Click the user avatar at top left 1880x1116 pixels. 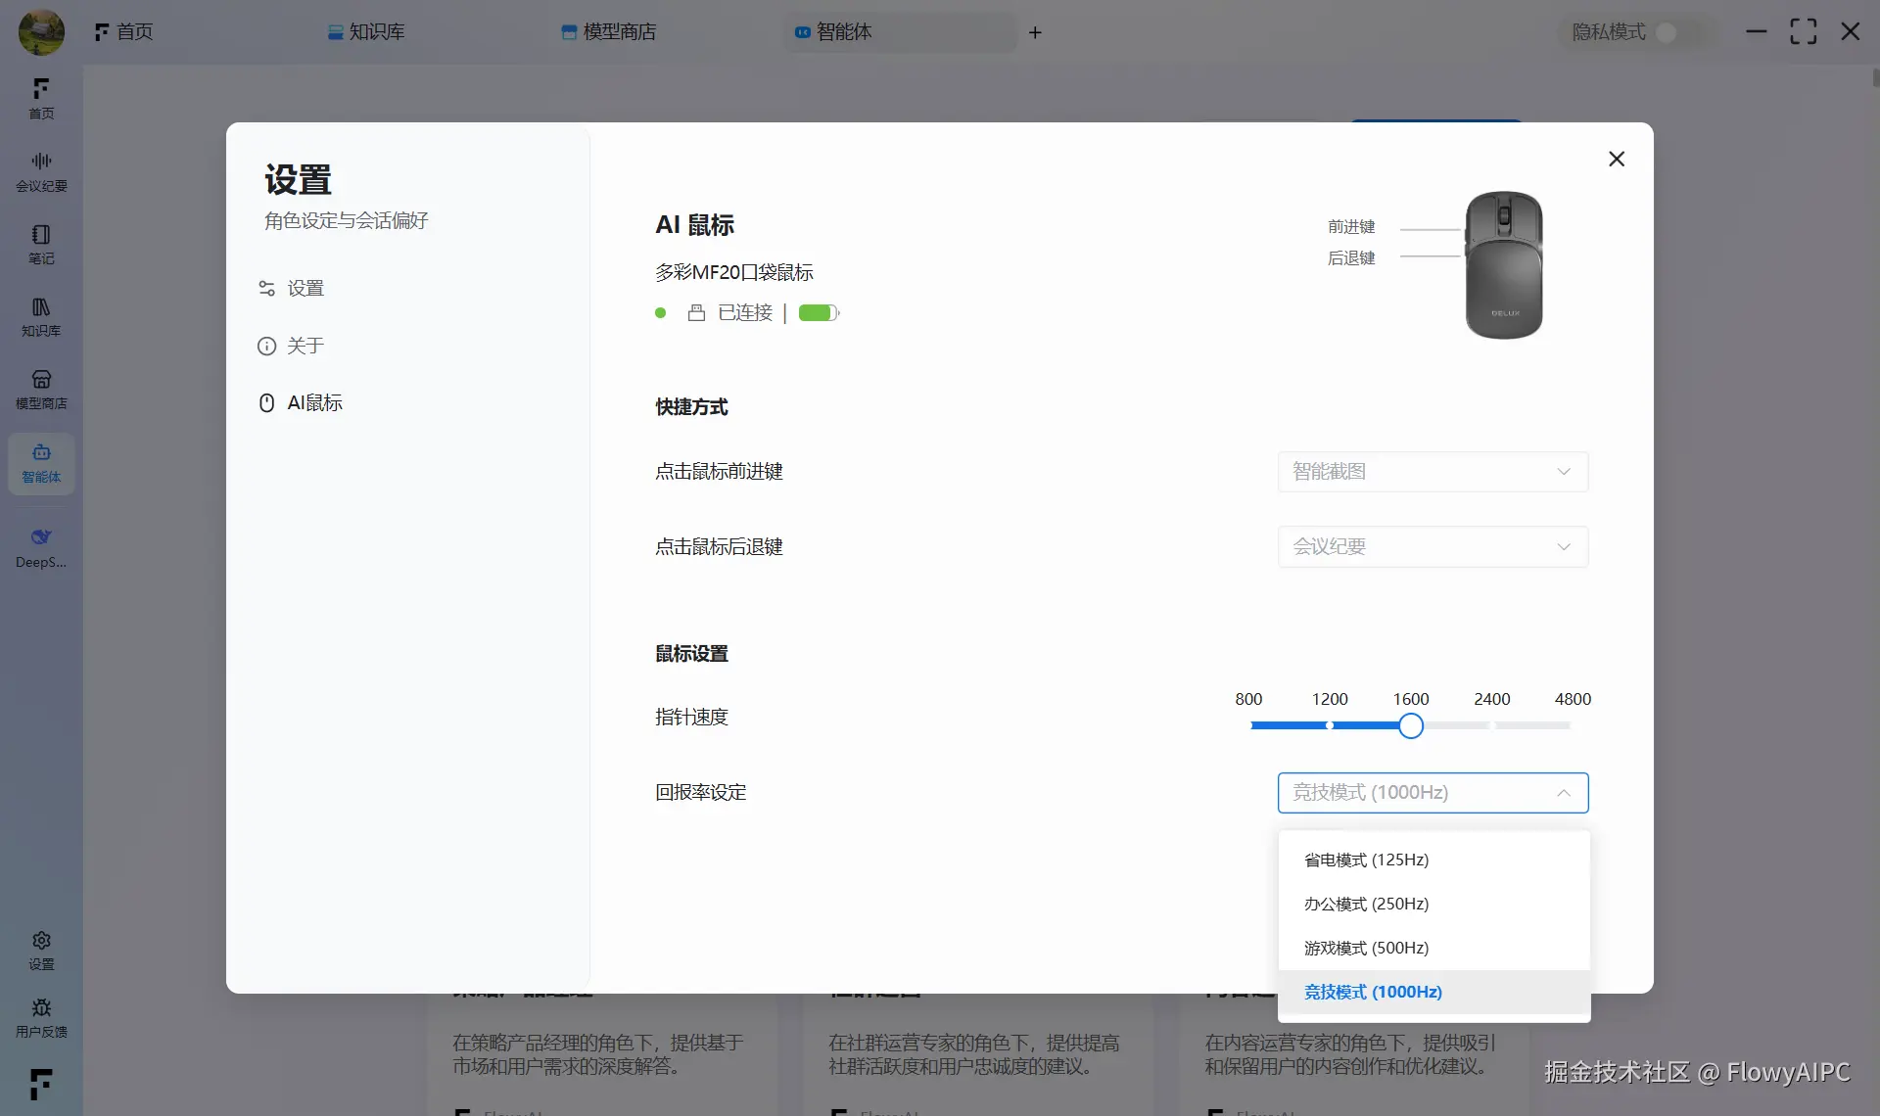click(41, 31)
